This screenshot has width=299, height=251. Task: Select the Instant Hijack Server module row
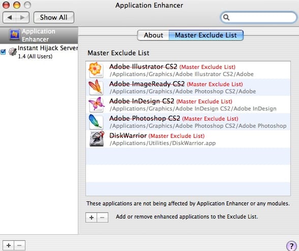pos(39,52)
